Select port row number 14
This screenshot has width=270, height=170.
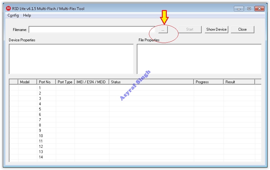coord(135,157)
